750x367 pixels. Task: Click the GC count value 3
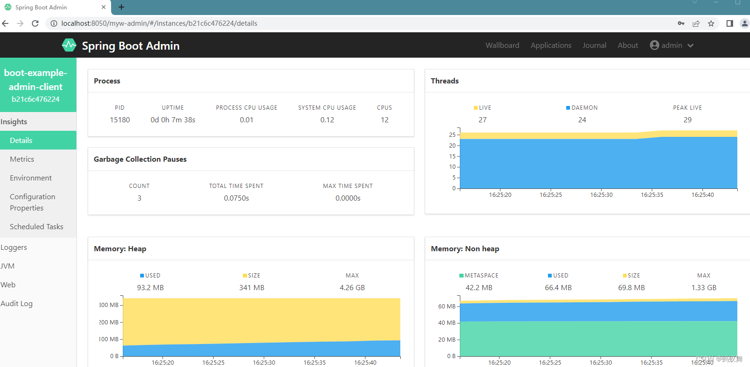[x=139, y=198]
